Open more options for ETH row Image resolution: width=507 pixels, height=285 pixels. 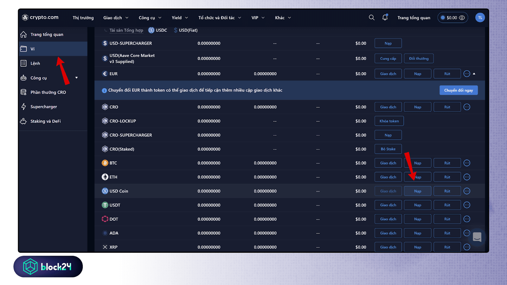click(467, 177)
